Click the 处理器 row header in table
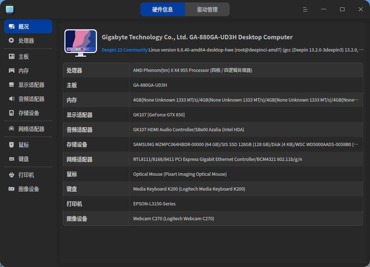 [74, 70]
